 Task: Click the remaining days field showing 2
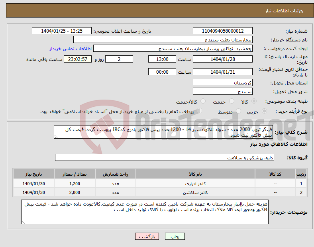point(119,59)
